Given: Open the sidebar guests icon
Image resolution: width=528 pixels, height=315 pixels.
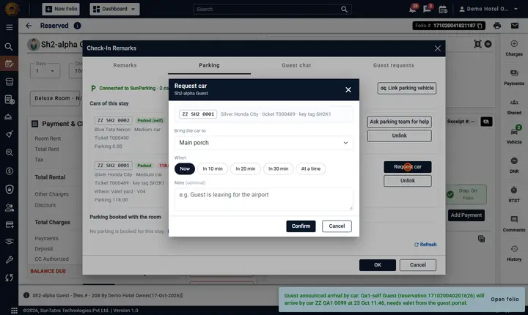Looking at the screenshot, I should [9, 207].
